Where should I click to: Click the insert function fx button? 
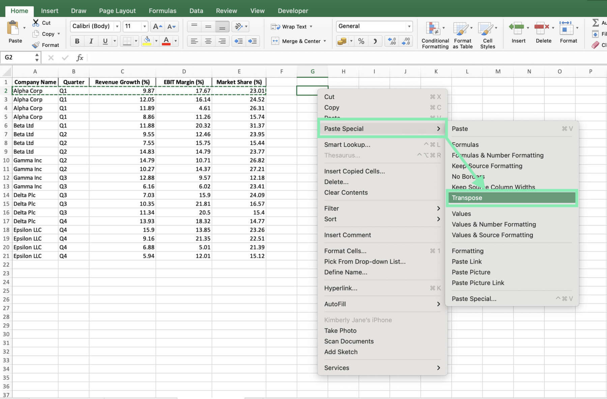click(80, 58)
